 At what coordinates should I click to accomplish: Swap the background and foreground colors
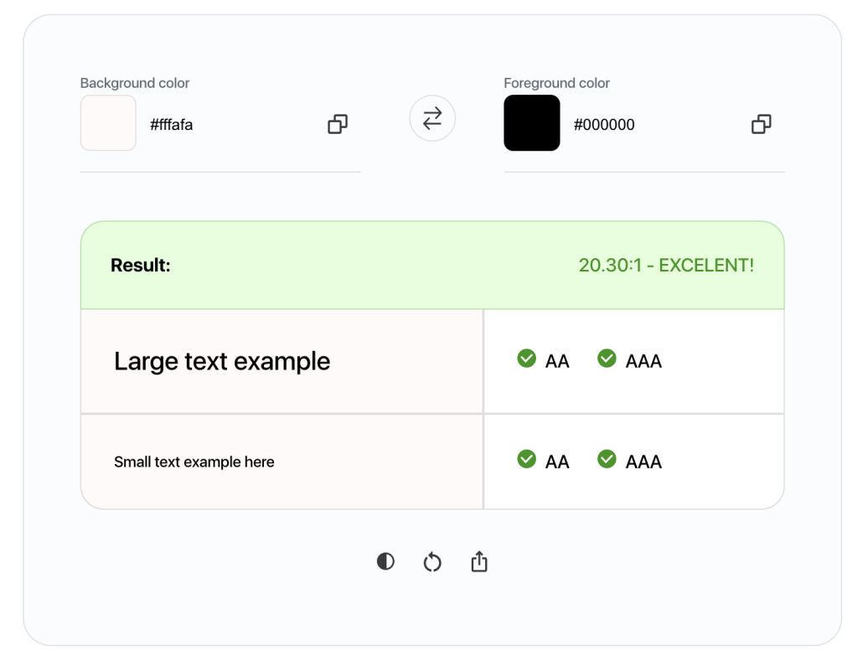point(432,119)
